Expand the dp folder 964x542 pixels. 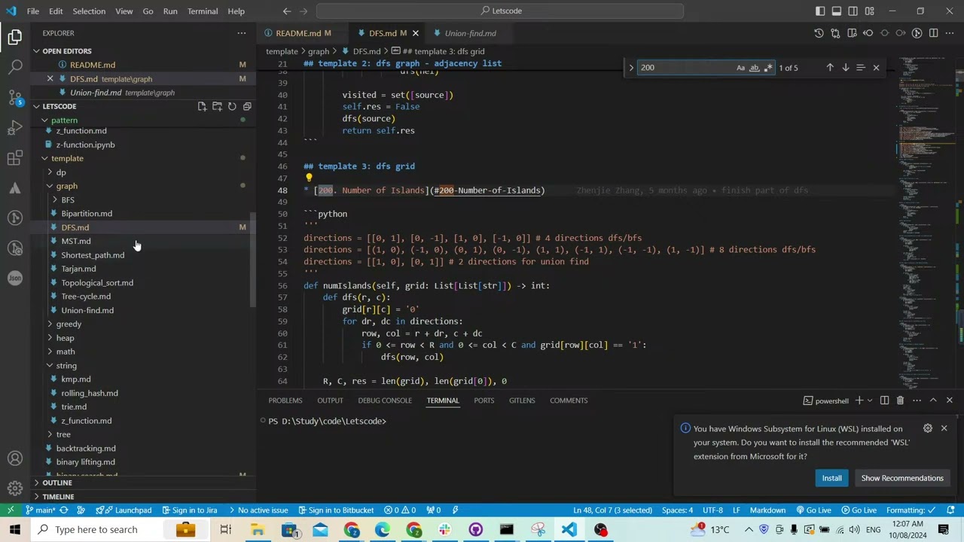pos(61,172)
